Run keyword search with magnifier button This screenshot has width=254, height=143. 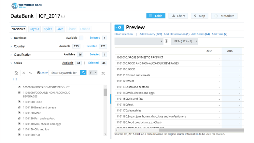pyautogui.click(x=83, y=73)
